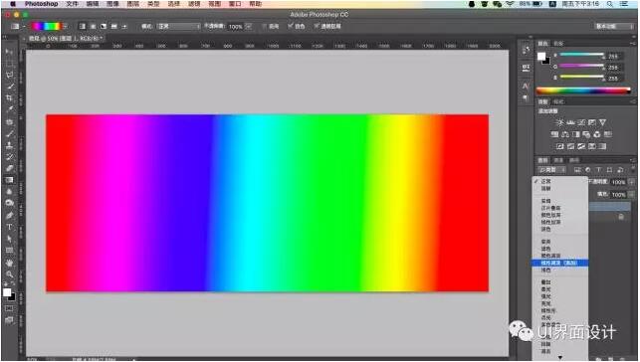Select the Lasso tool
This screenshot has height=362, width=640.
pos(9,75)
